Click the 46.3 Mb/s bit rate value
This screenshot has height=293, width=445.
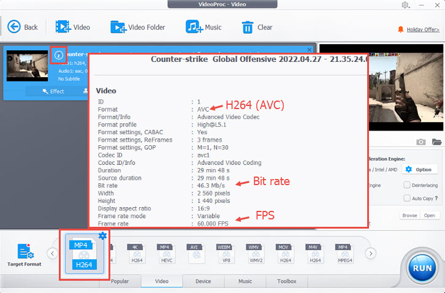click(x=211, y=186)
